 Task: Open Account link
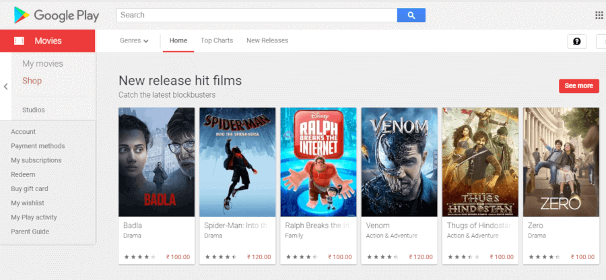[23, 132]
